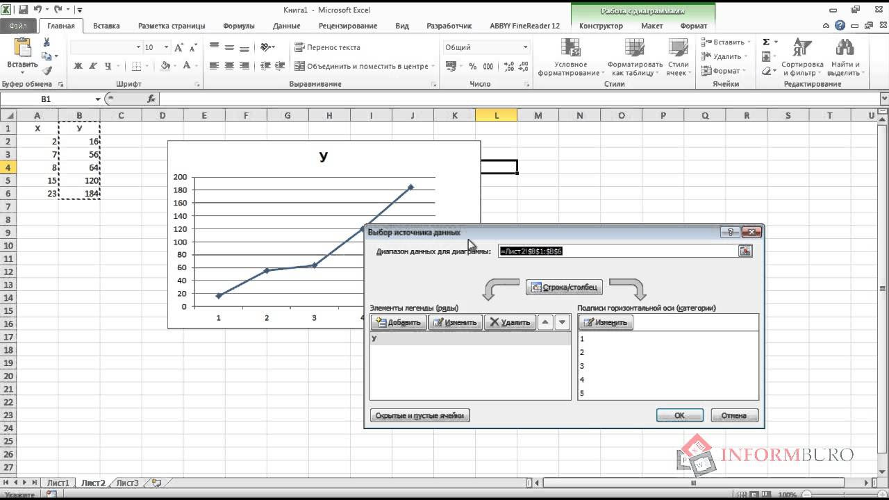Switch to the Макет chart tab

pyautogui.click(x=651, y=26)
